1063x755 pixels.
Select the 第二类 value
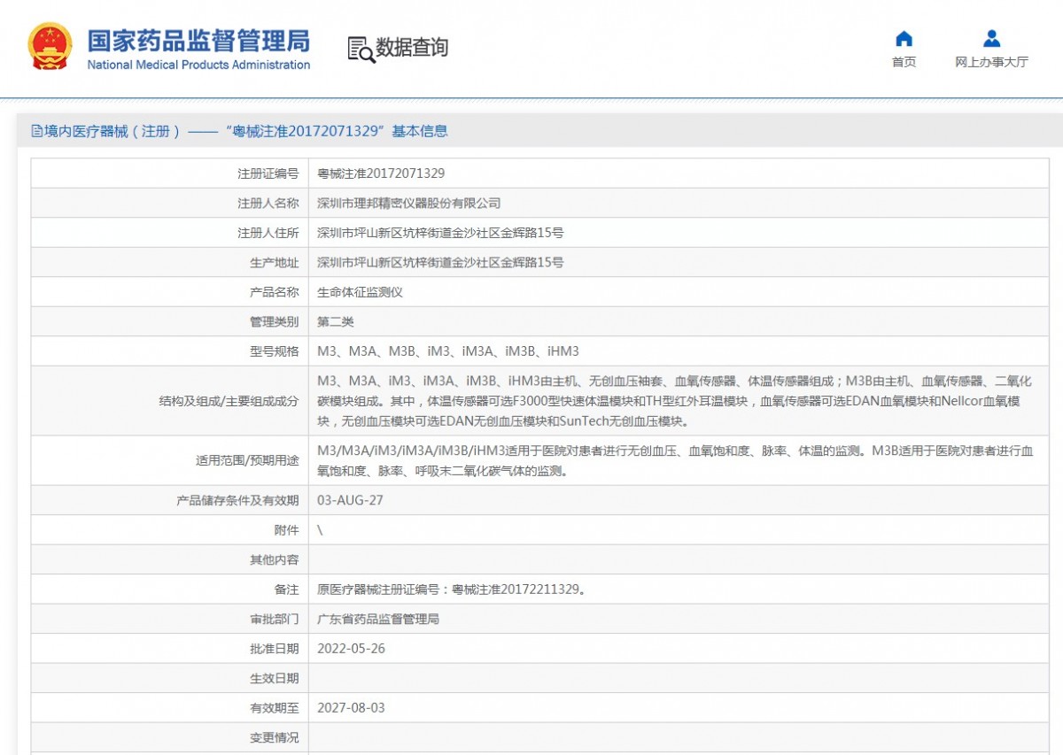(336, 321)
